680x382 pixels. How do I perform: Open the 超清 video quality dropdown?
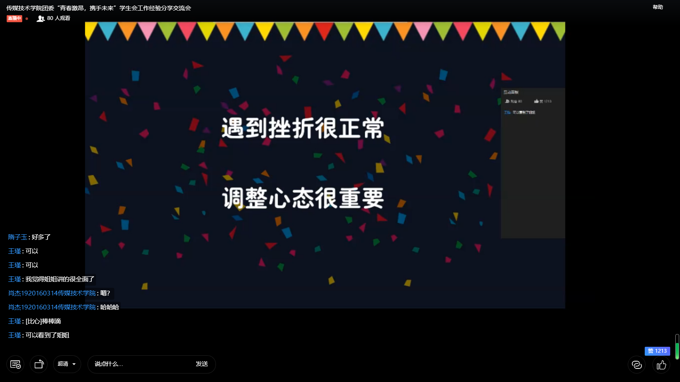tap(66, 364)
